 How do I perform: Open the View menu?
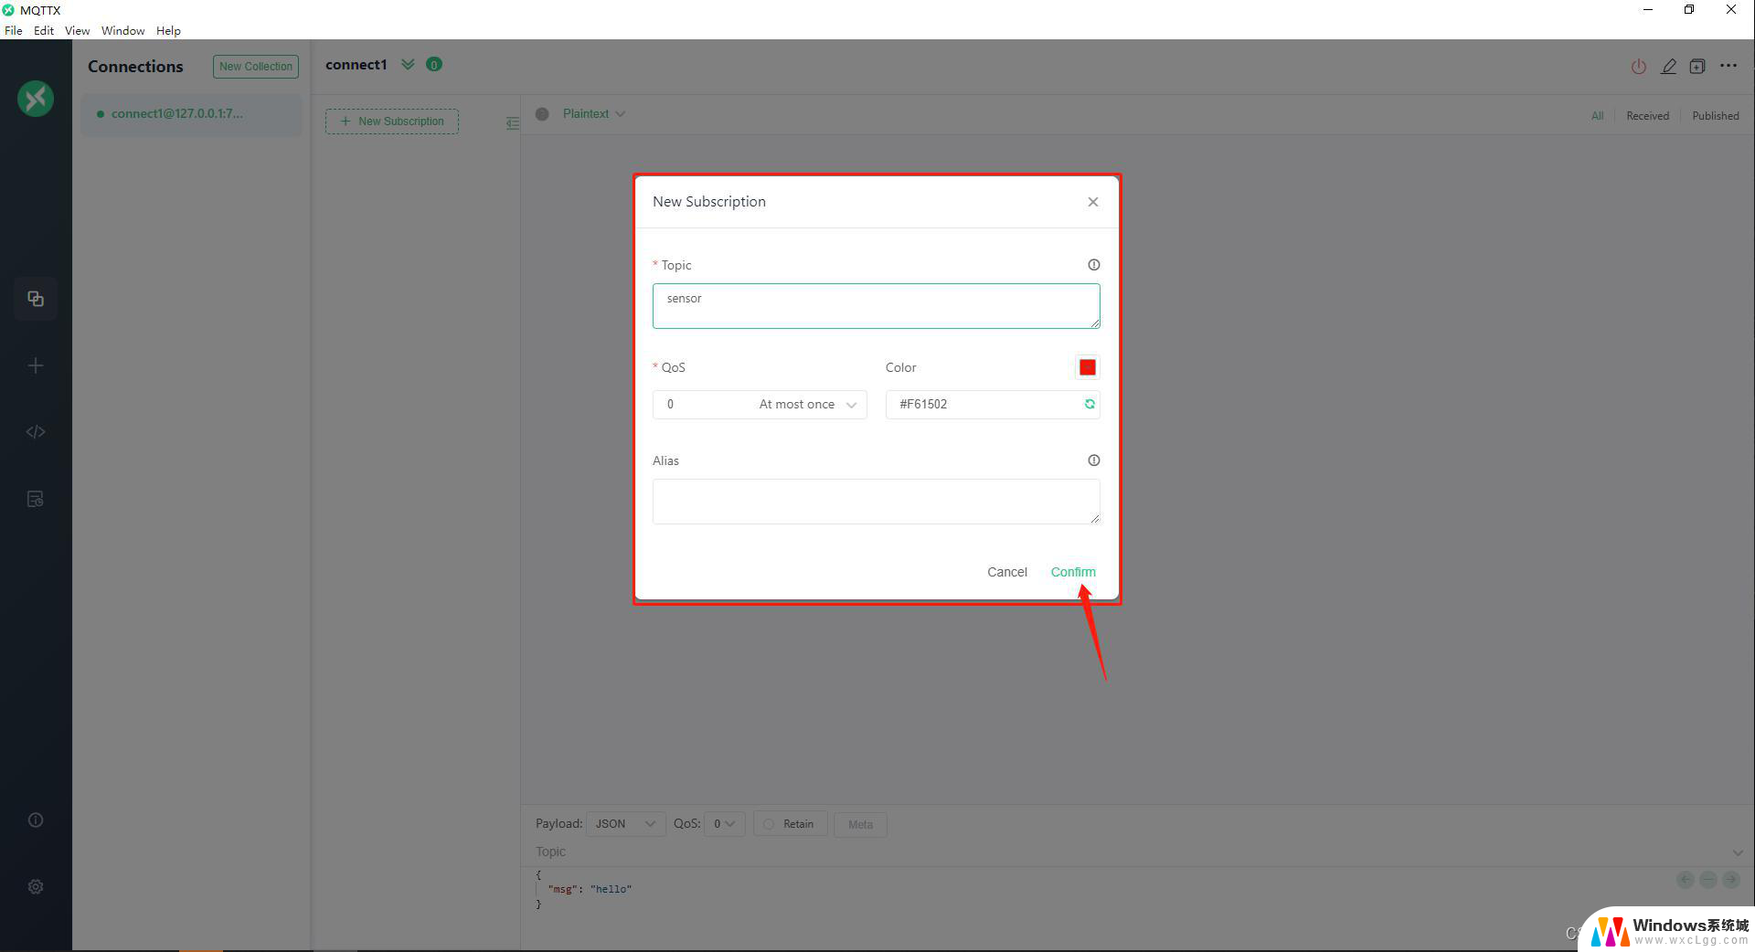78,30
